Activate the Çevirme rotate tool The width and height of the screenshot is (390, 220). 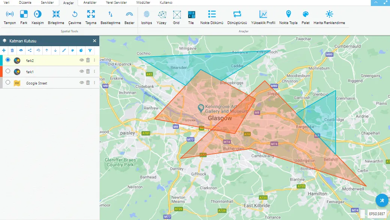75,17
